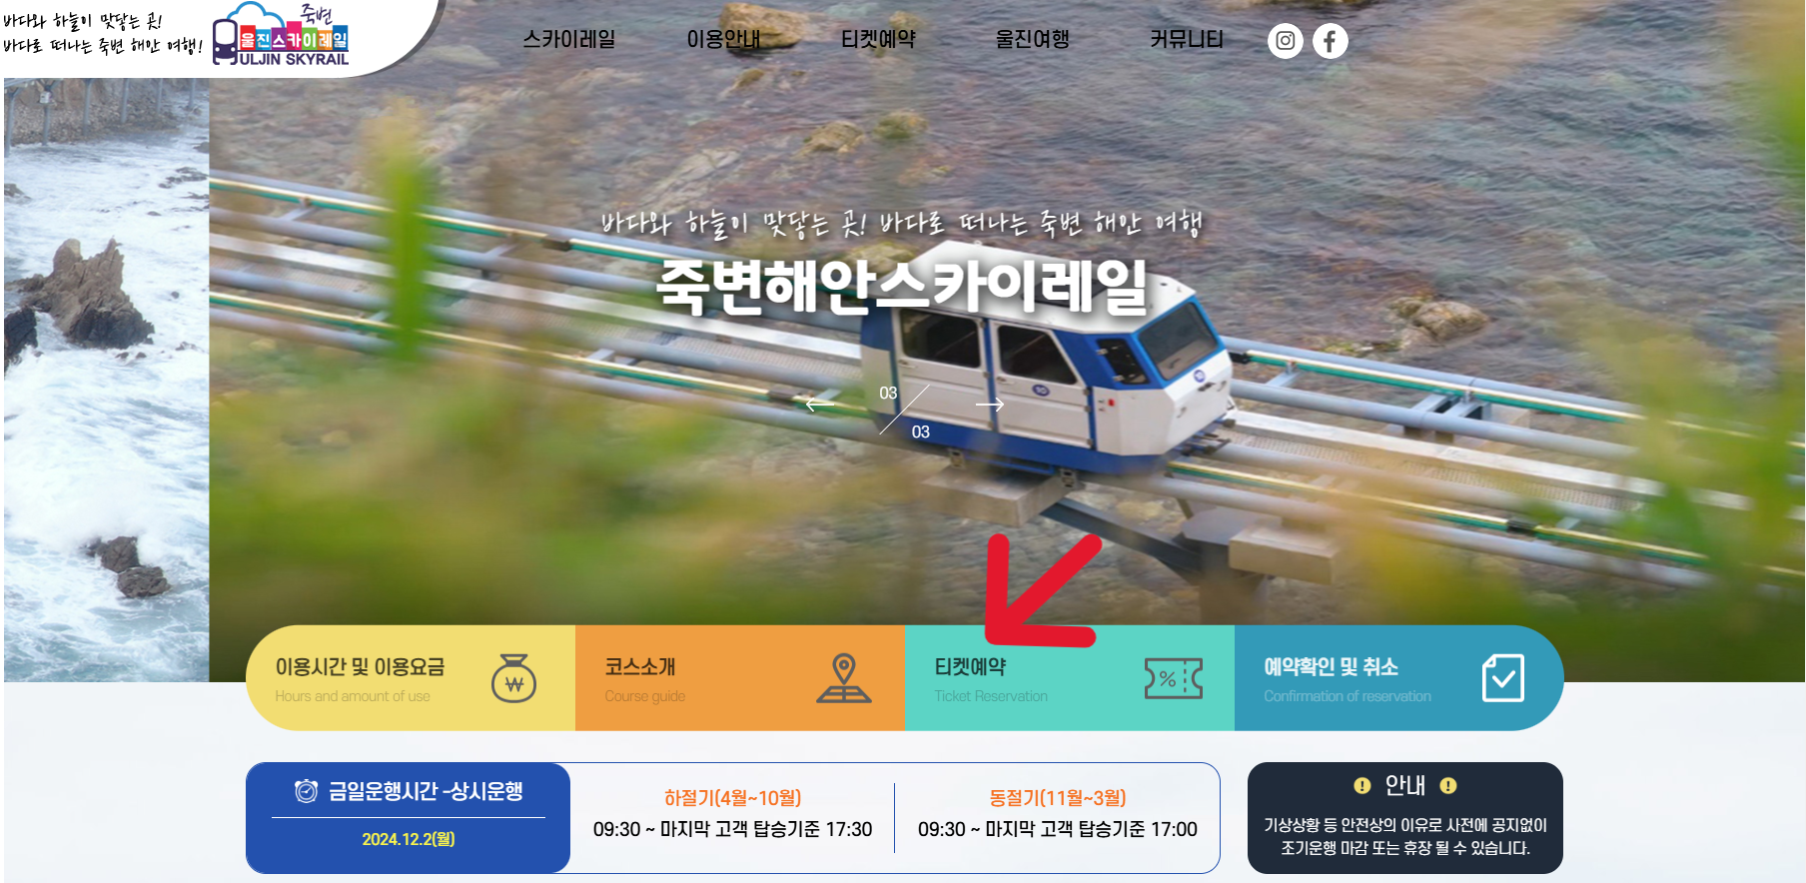The height and width of the screenshot is (883, 1806).
Task: Click the clipboard checkmark icon
Action: [x=1503, y=678]
